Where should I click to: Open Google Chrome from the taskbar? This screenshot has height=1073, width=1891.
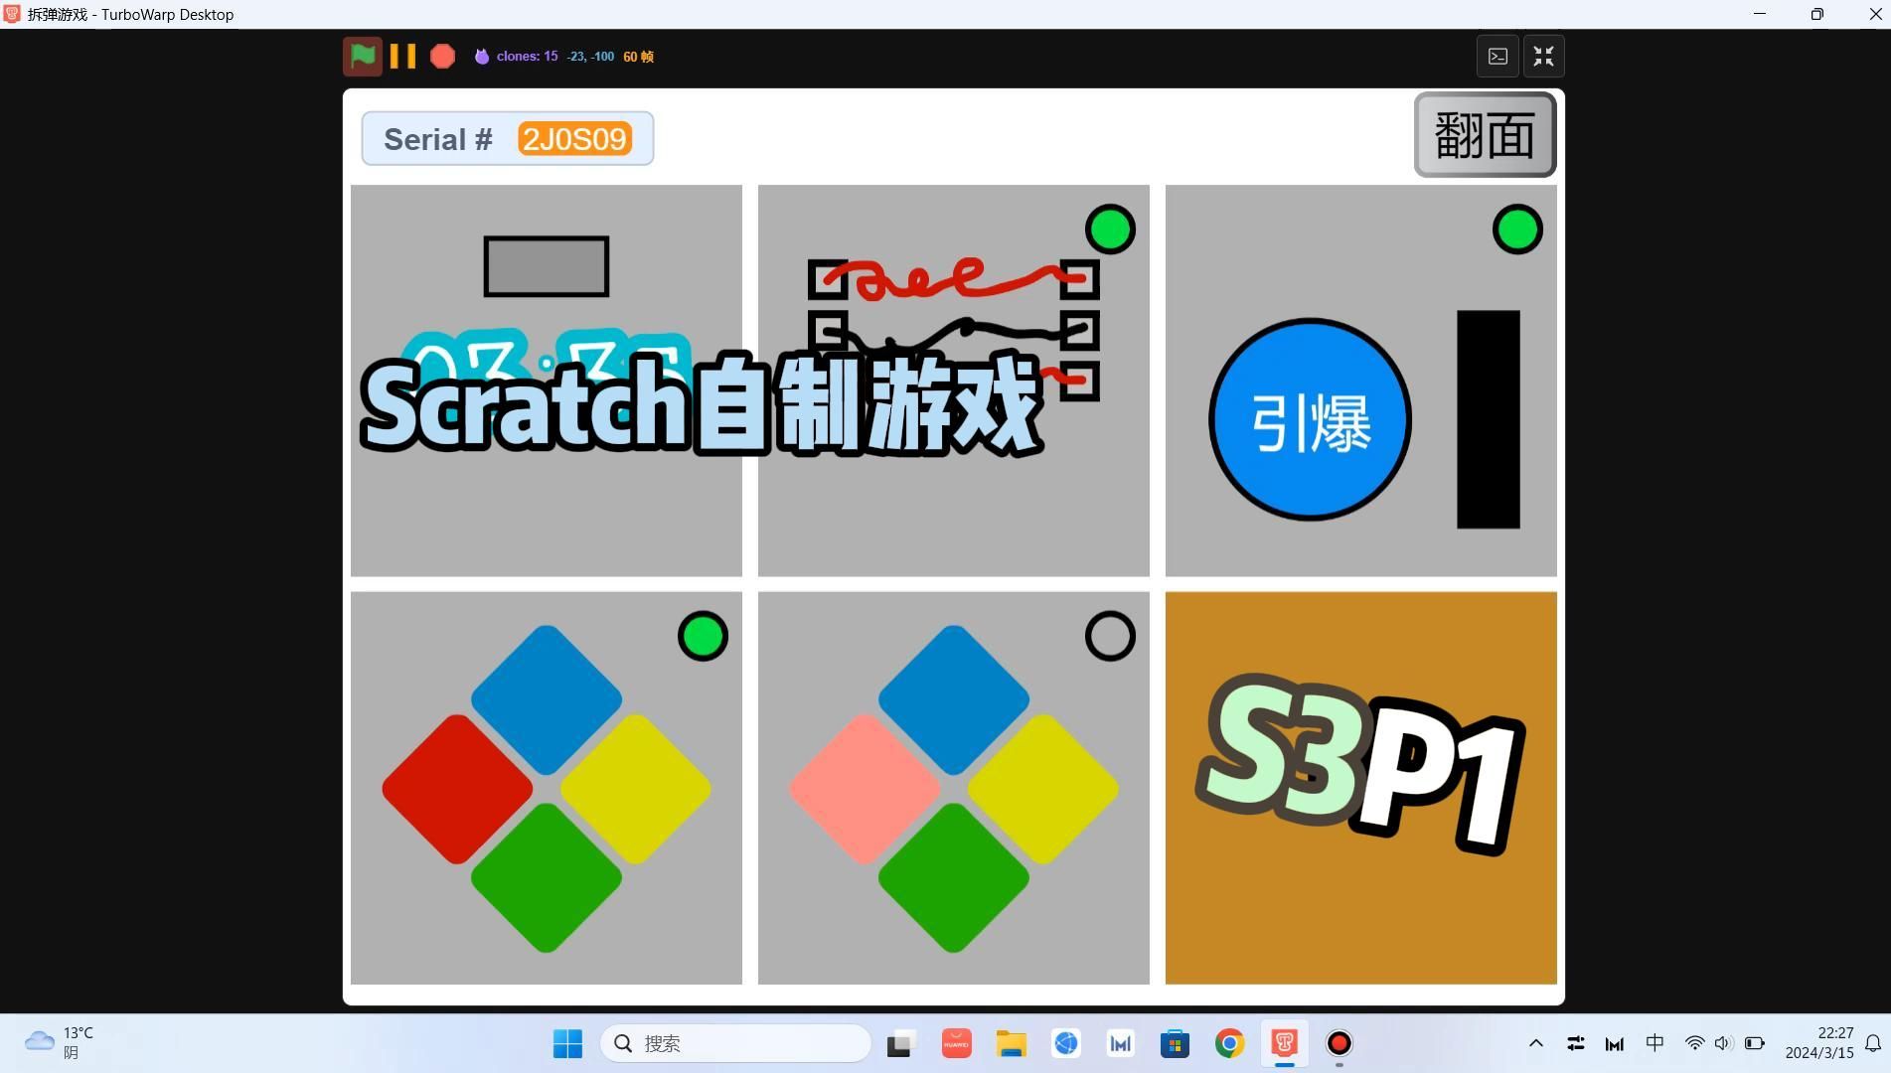click(1229, 1043)
